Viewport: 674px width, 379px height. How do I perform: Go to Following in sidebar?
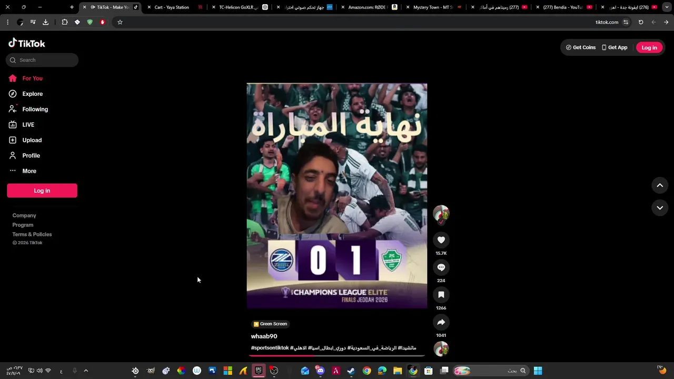pyautogui.click(x=28, y=109)
